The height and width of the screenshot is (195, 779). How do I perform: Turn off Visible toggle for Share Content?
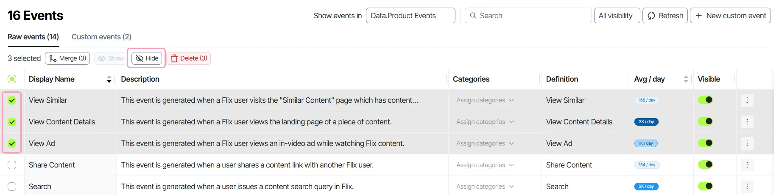[706, 165]
